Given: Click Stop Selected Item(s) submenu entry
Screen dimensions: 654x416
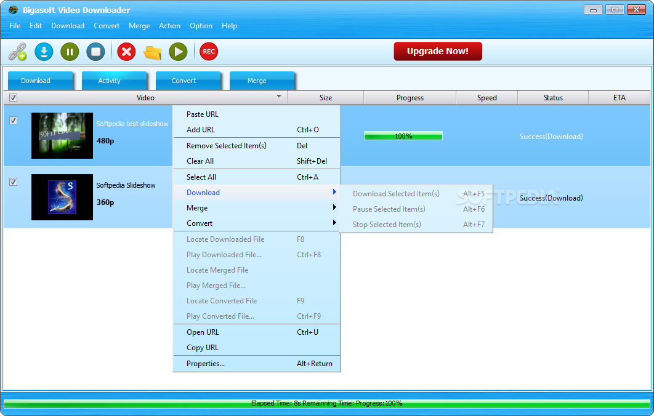Looking at the screenshot, I should pos(418,225).
